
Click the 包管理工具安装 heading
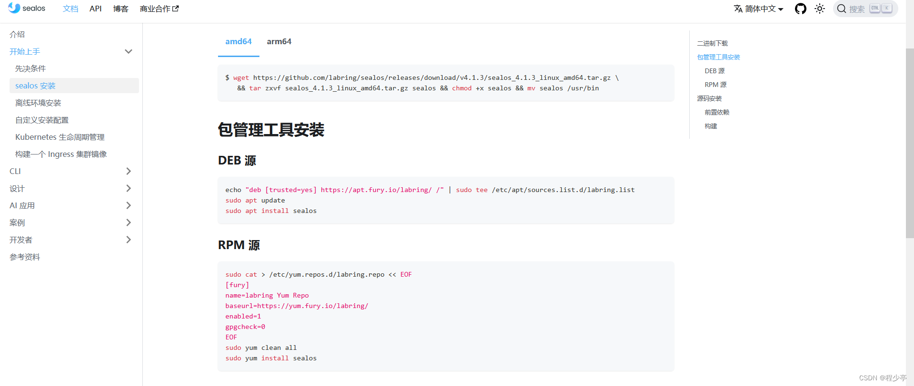271,130
